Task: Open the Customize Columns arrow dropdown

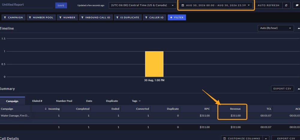Action: 266,138
